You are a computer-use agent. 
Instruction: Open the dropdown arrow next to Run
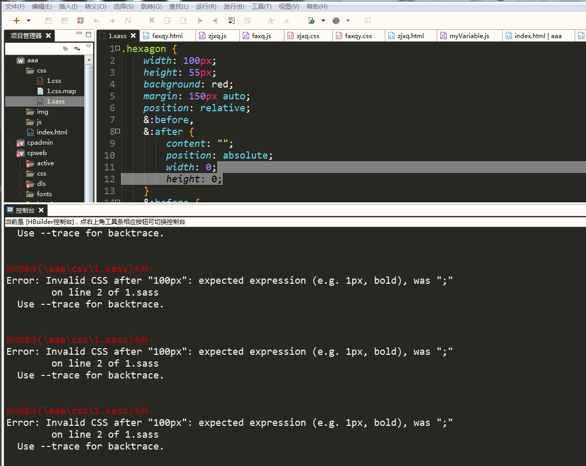[323, 21]
